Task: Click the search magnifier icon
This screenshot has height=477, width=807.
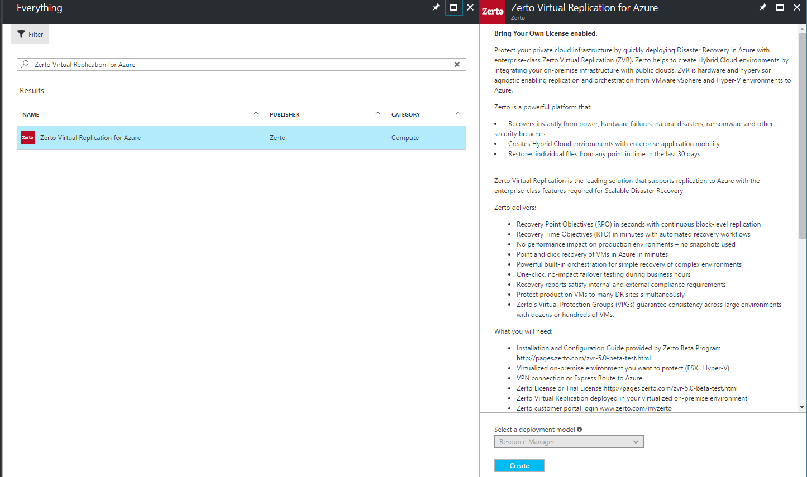Action: (x=25, y=64)
